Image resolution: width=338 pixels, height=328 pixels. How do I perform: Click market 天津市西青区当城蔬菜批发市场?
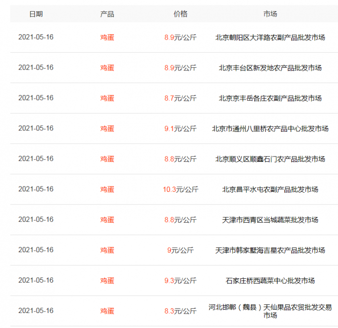pos(270,220)
